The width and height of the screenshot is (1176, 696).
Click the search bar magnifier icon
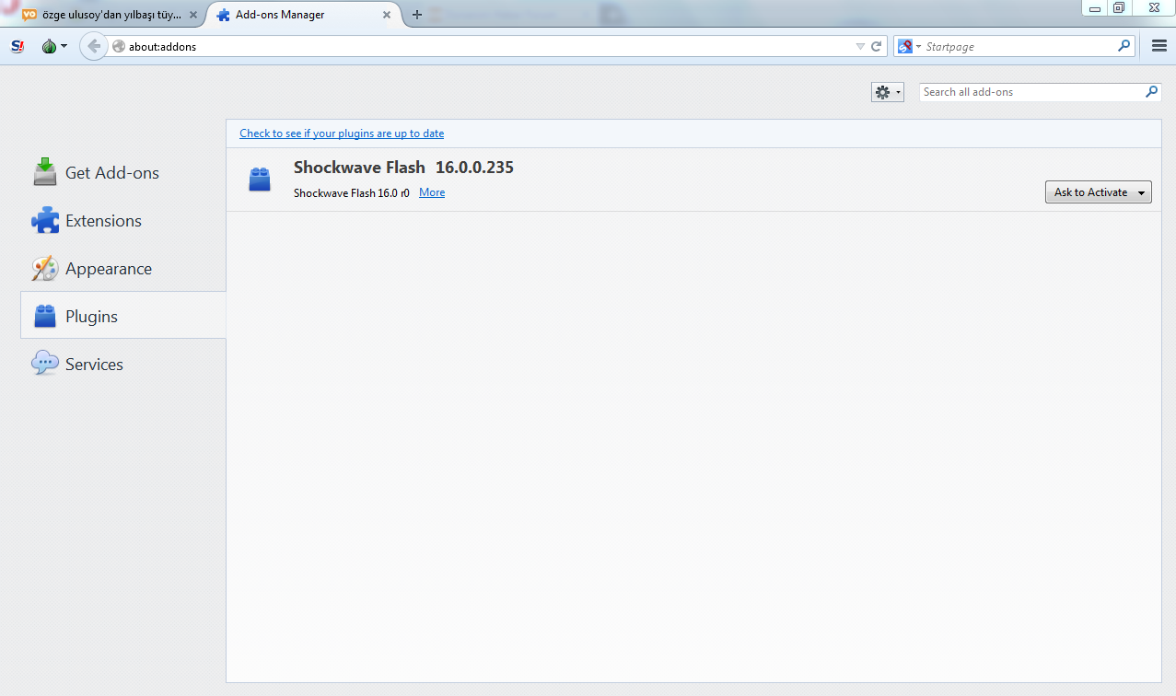click(1124, 45)
